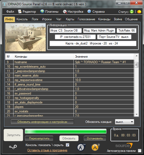Click the Обновить button

(x=69, y=138)
